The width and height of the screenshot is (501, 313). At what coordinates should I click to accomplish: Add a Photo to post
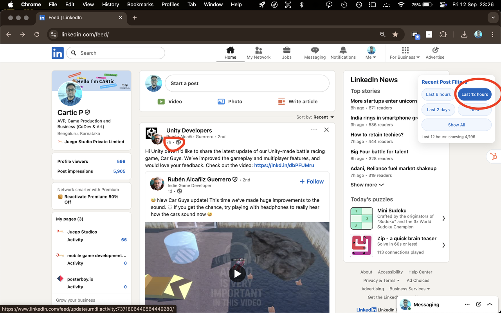click(x=230, y=101)
